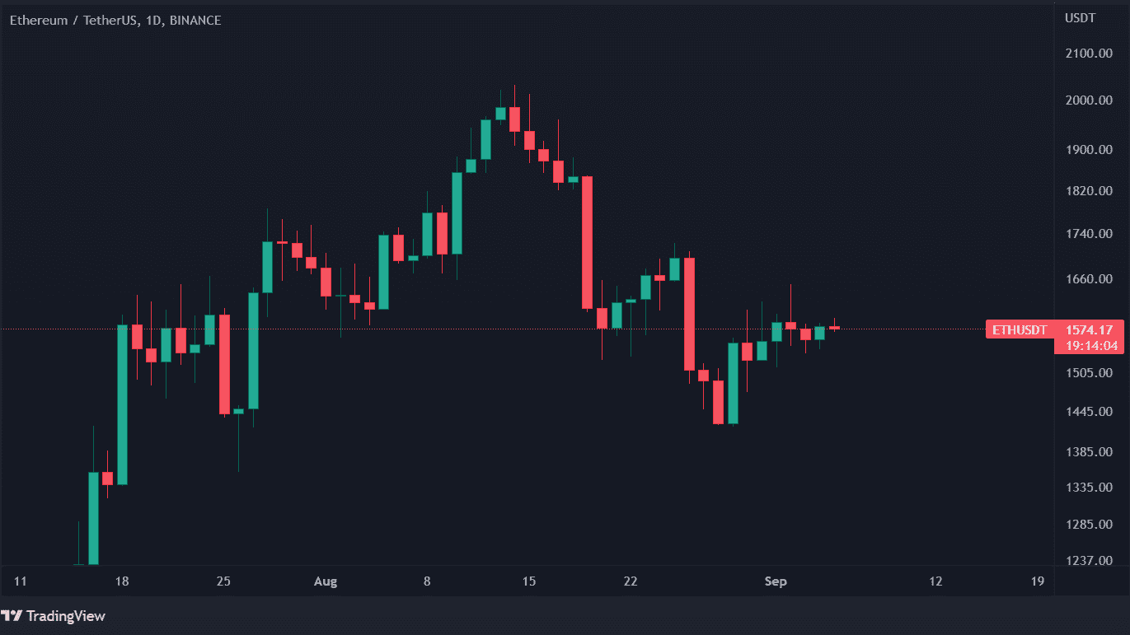Click the TradingView logo icon
1130x635 pixels.
click(12, 615)
